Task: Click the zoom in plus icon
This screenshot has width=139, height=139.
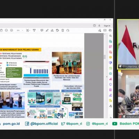Action: (x=11, y=30)
